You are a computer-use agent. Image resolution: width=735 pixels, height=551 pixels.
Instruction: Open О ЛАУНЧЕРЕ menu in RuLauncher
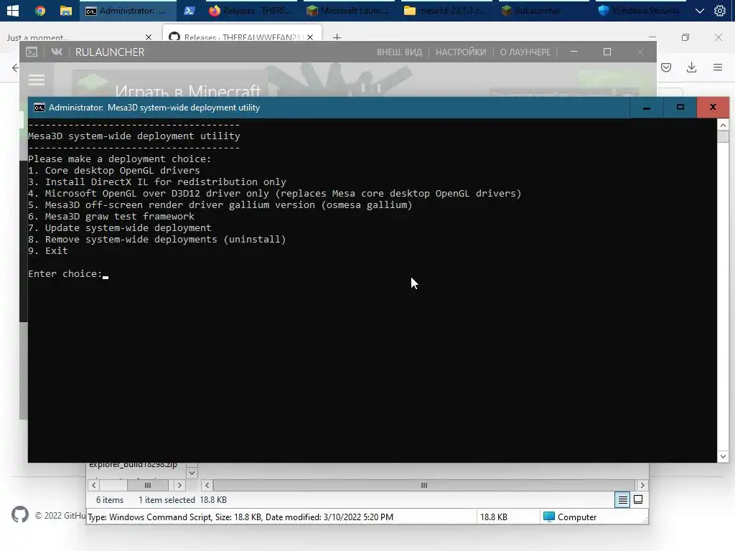point(525,52)
